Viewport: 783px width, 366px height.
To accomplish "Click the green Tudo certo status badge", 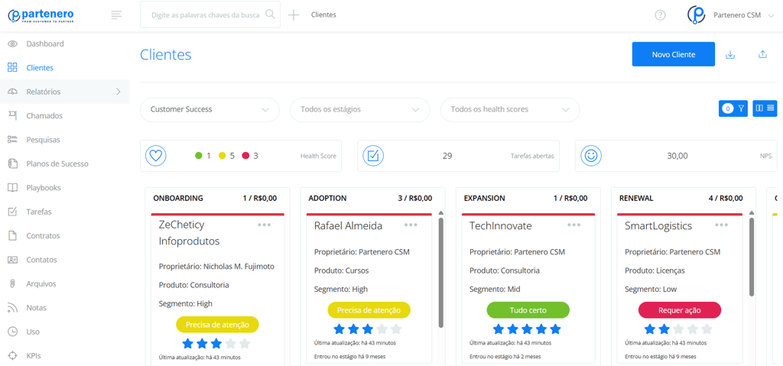I will 528,310.
